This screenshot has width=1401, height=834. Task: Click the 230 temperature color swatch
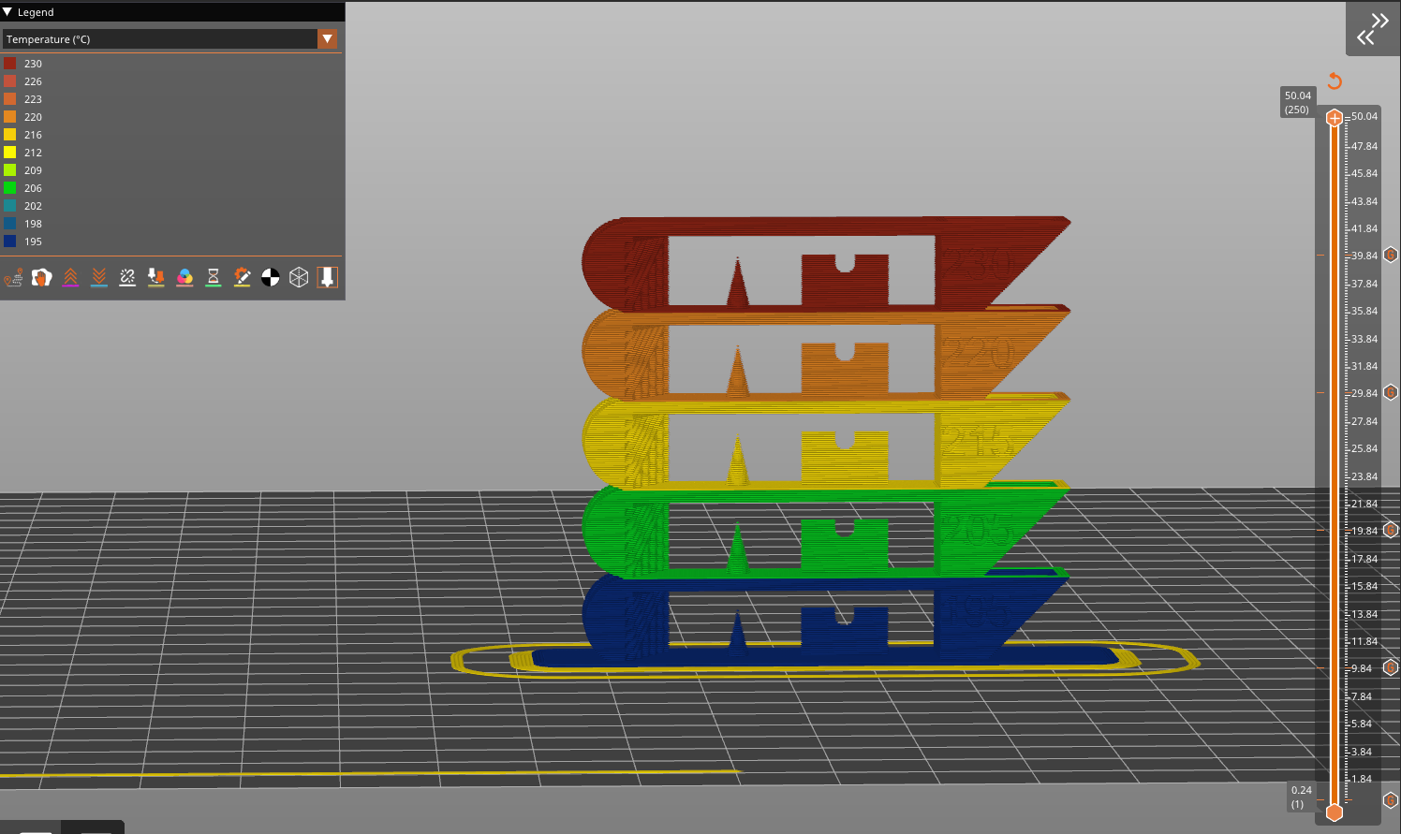tap(10, 64)
